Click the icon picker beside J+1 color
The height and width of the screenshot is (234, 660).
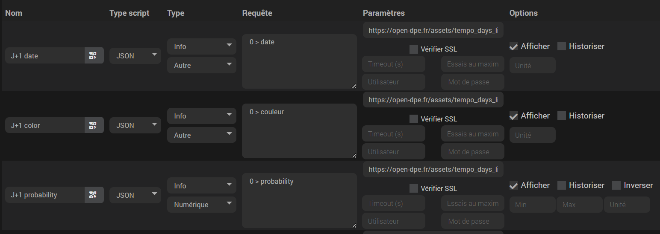(x=94, y=125)
